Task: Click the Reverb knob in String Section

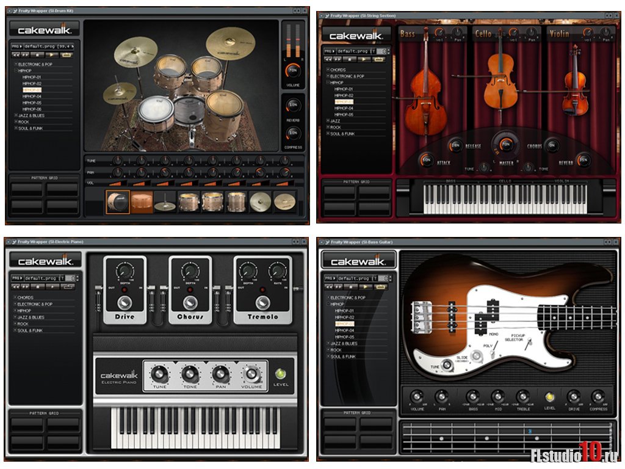Action: (583, 161)
